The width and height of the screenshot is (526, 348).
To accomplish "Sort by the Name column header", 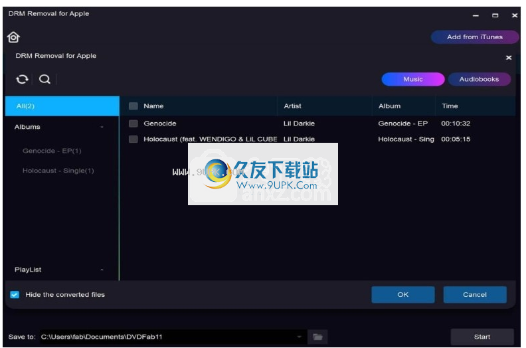I will click(153, 106).
